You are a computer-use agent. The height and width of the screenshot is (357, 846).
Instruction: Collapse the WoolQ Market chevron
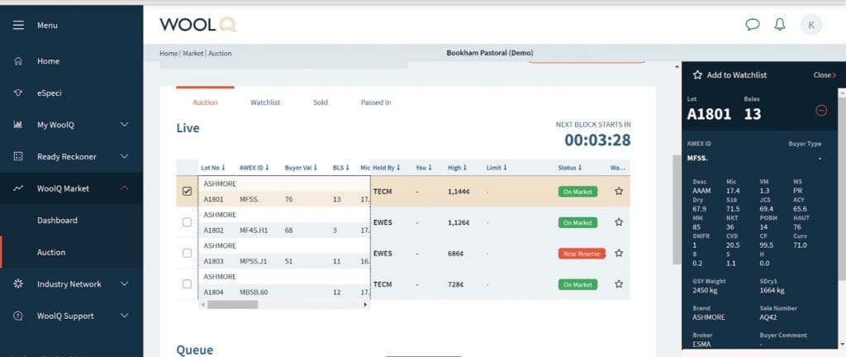tap(125, 188)
